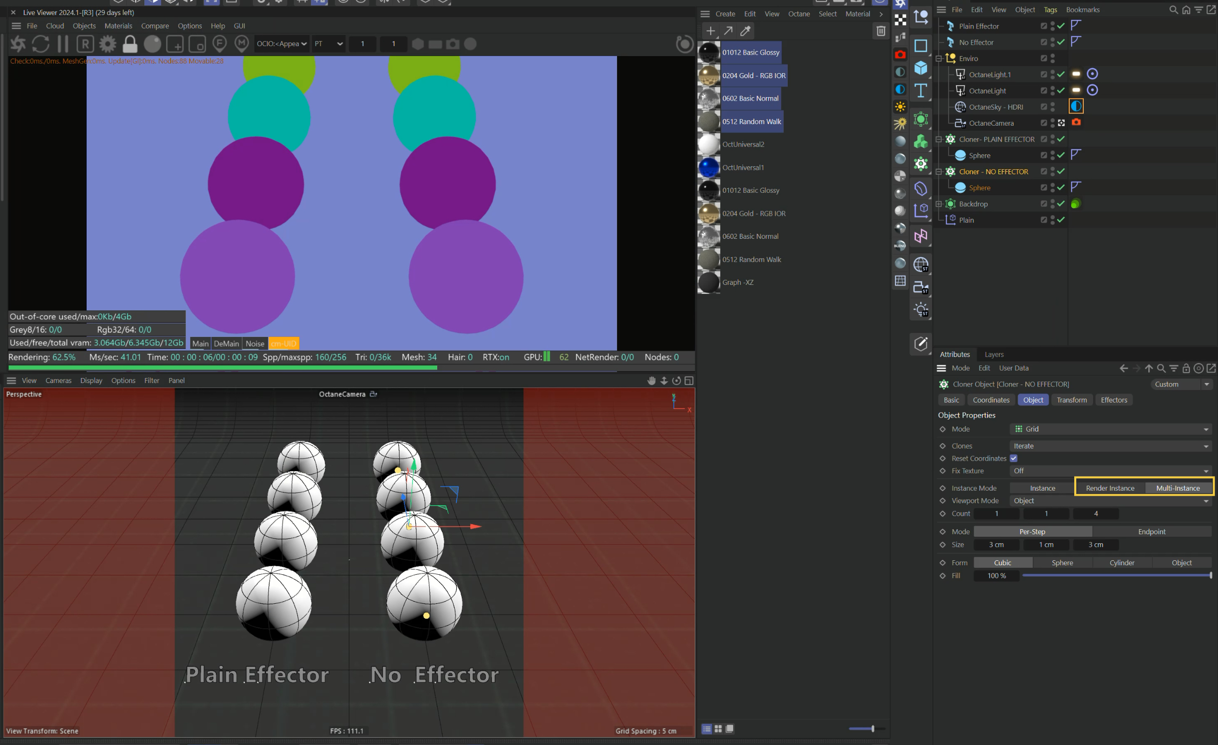This screenshot has width=1218, height=745.
Task: Pause rendering in Live Viewer
Action: [x=63, y=44]
